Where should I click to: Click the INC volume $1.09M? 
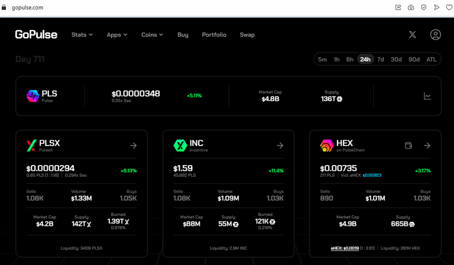228,198
